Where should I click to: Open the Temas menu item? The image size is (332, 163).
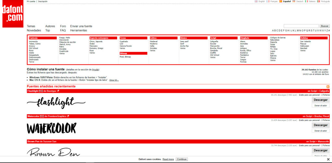coord(31,26)
